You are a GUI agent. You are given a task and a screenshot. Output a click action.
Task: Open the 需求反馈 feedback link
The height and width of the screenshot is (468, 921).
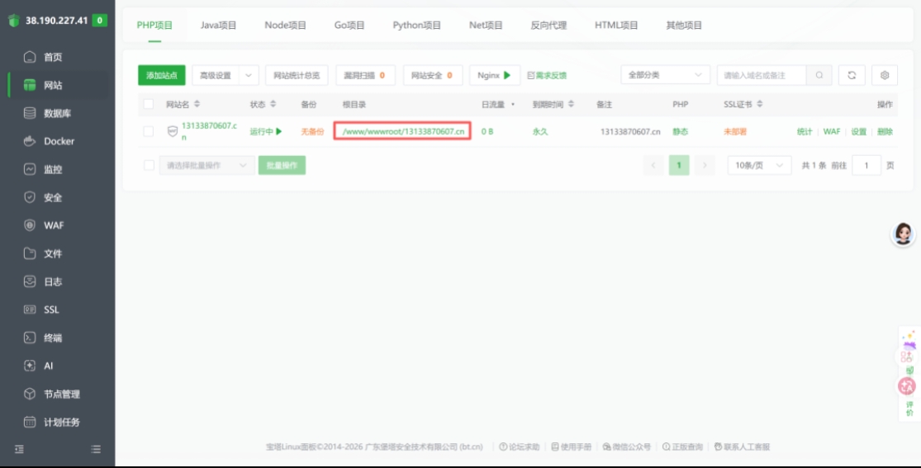pos(547,75)
